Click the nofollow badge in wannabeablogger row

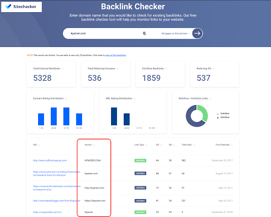tap(140, 201)
